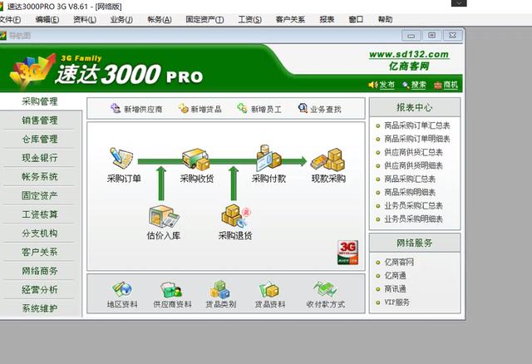532x364 pixels.
Task: Click the 搜索 button in the header
Action: 415,85
